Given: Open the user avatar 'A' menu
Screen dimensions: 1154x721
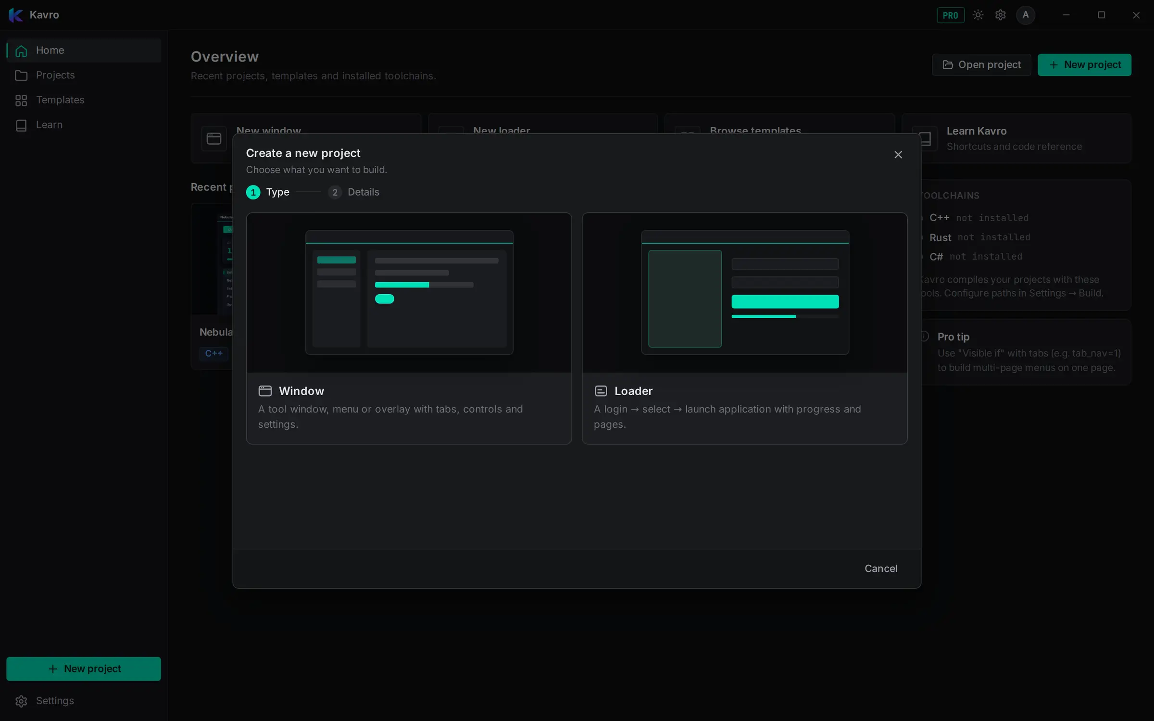Looking at the screenshot, I should [x=1026, y=15].
